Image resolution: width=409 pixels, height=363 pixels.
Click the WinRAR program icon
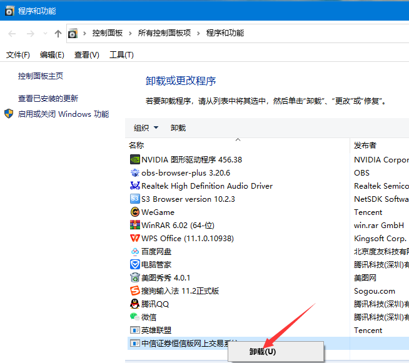pos(135,225)
